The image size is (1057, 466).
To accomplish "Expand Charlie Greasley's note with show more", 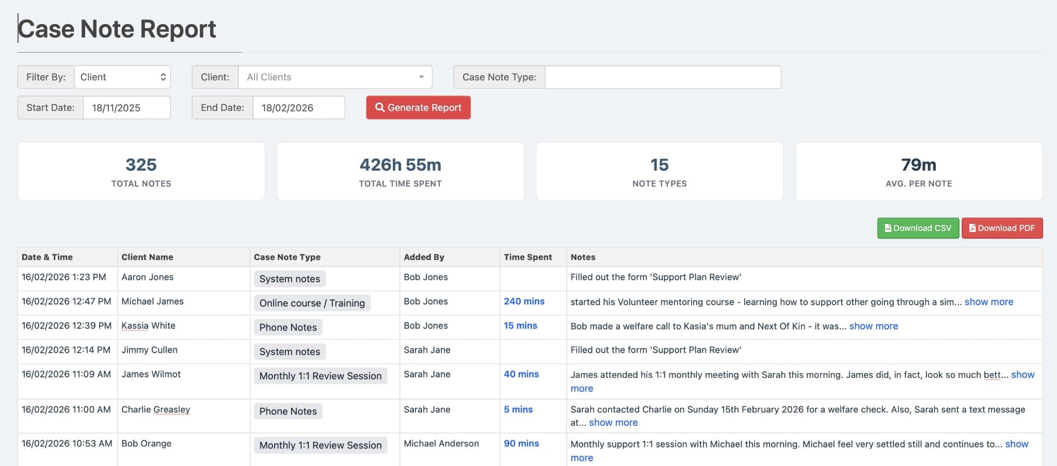I will coord(613,423).
